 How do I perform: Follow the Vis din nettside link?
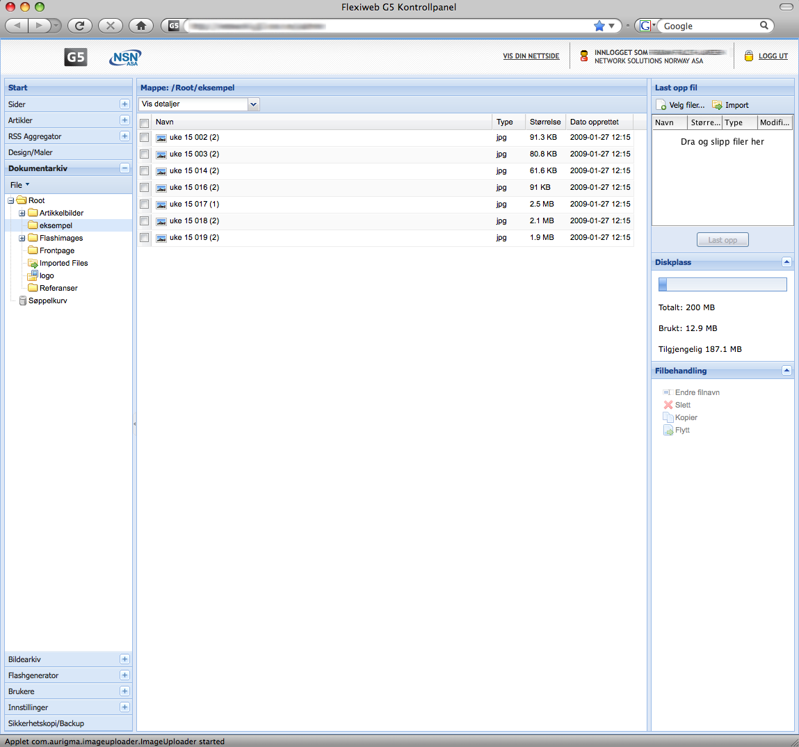click(531, 56)
